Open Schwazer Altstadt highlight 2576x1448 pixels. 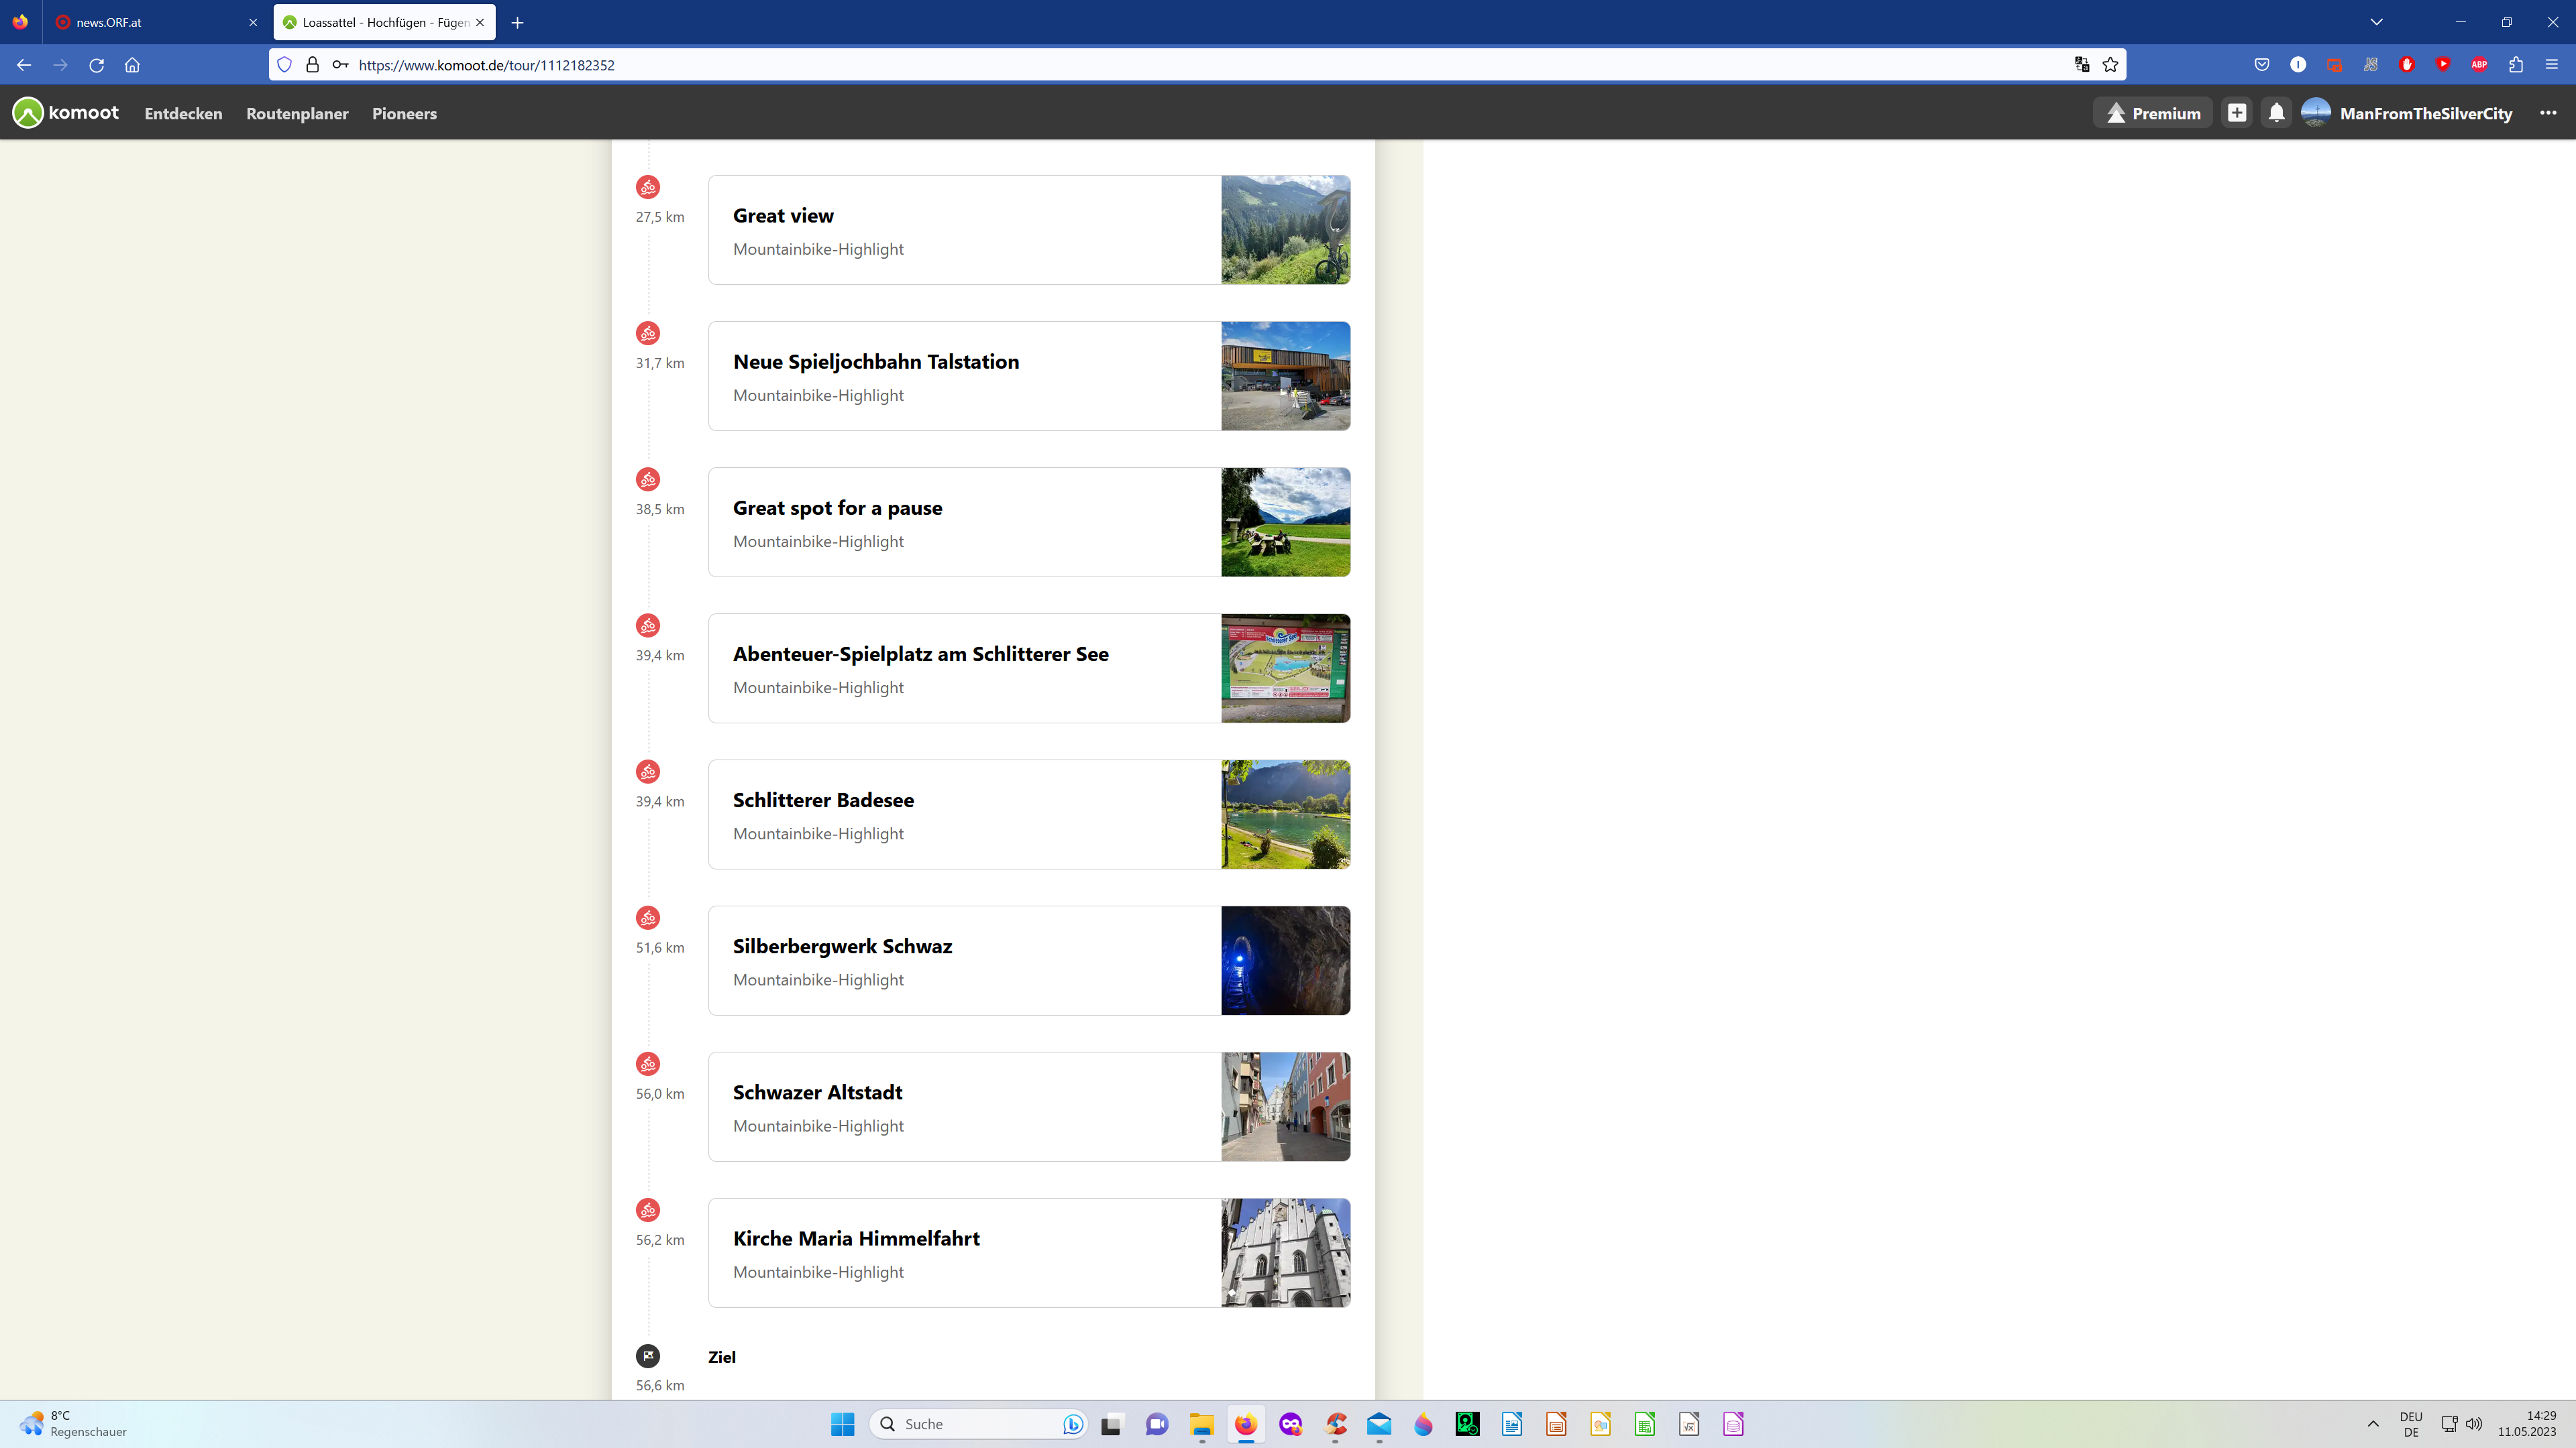coord(1029,1106)
